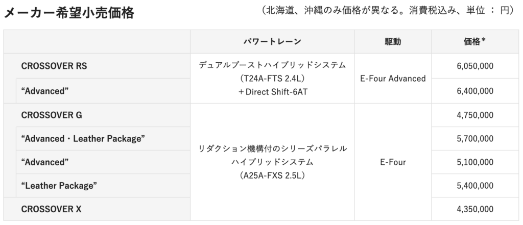Viewport: 523px width, 225px height.
Task: Select the 4,750,000 price value
Action: coord(476,115)
